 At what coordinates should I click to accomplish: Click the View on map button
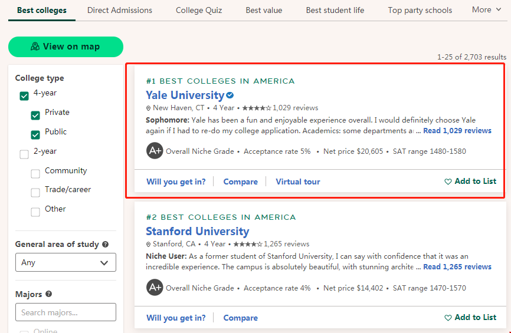pos(66,47)
